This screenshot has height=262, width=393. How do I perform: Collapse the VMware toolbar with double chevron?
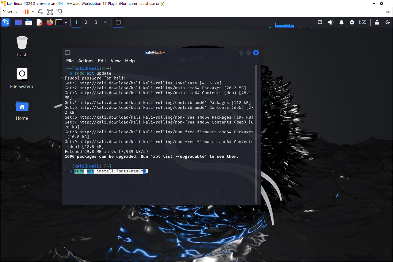point(388,12)
